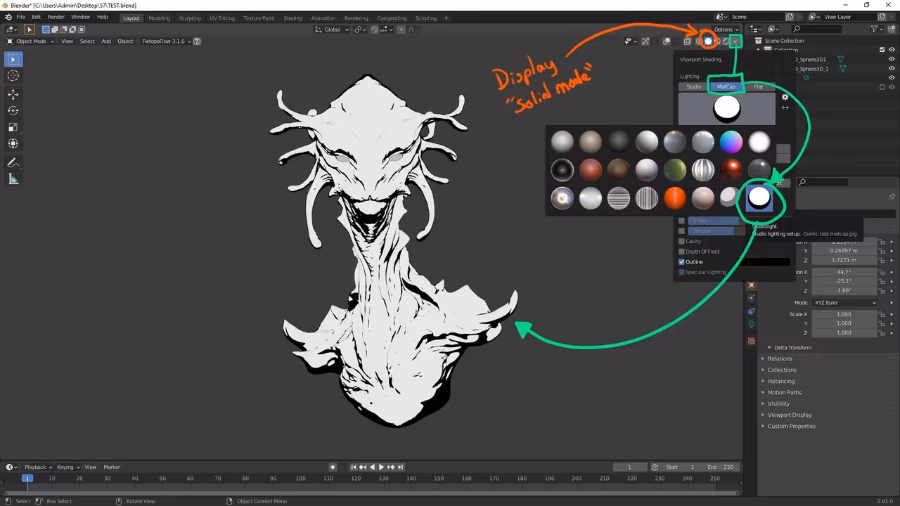
Task: Select the Transform tool
Action: [x=13, y=143]
